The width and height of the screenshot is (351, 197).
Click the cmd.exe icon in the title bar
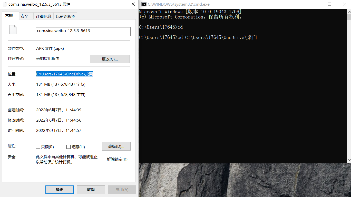(144, 4)
